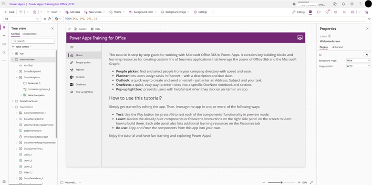372x185 pixels.
Task: Click the Copilot button above canvas
Action: (x=80, y=29)
